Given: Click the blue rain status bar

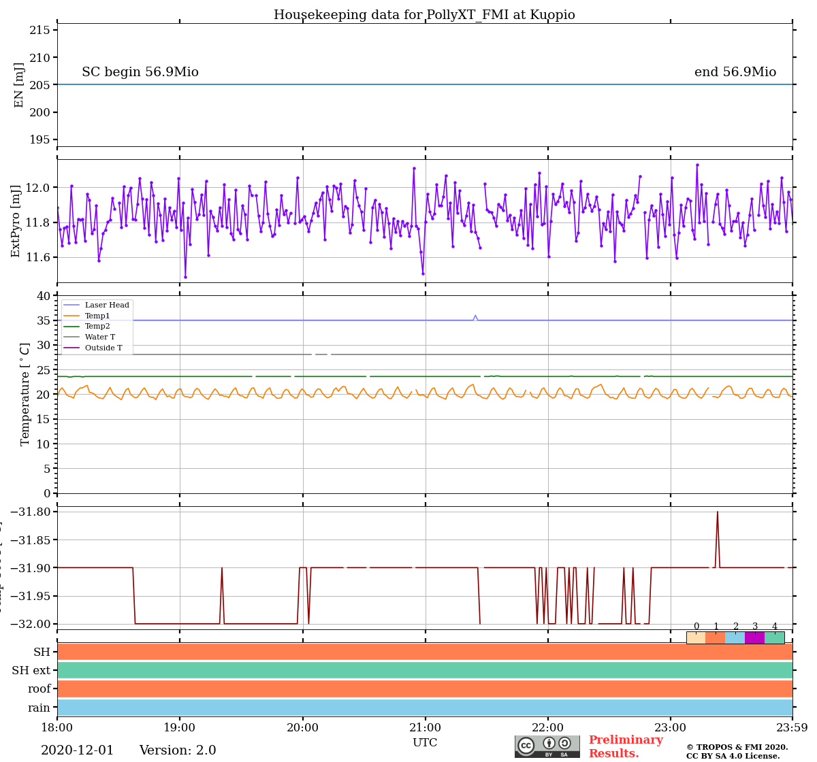Looking at the screenshot, I should [x=425, y=708].
